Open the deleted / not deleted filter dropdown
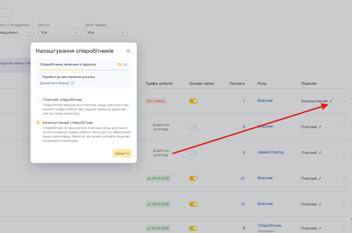The width and height of the screenshot is (352, 233). pyautogui.click(x=16, y=32)
